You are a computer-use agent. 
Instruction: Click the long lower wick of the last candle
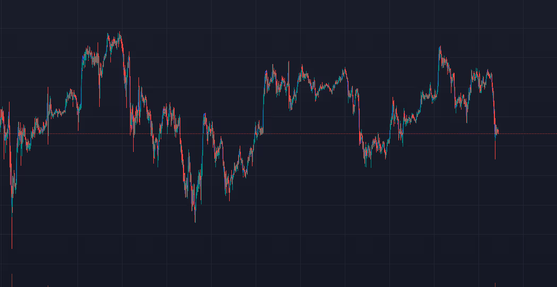click(x=495, y=151)
